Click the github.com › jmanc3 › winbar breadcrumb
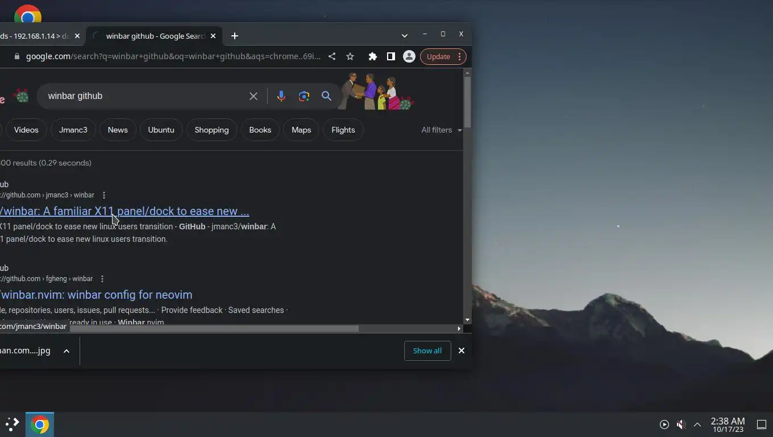This screenshot has width=773, height=437. [x=47, y=195]
